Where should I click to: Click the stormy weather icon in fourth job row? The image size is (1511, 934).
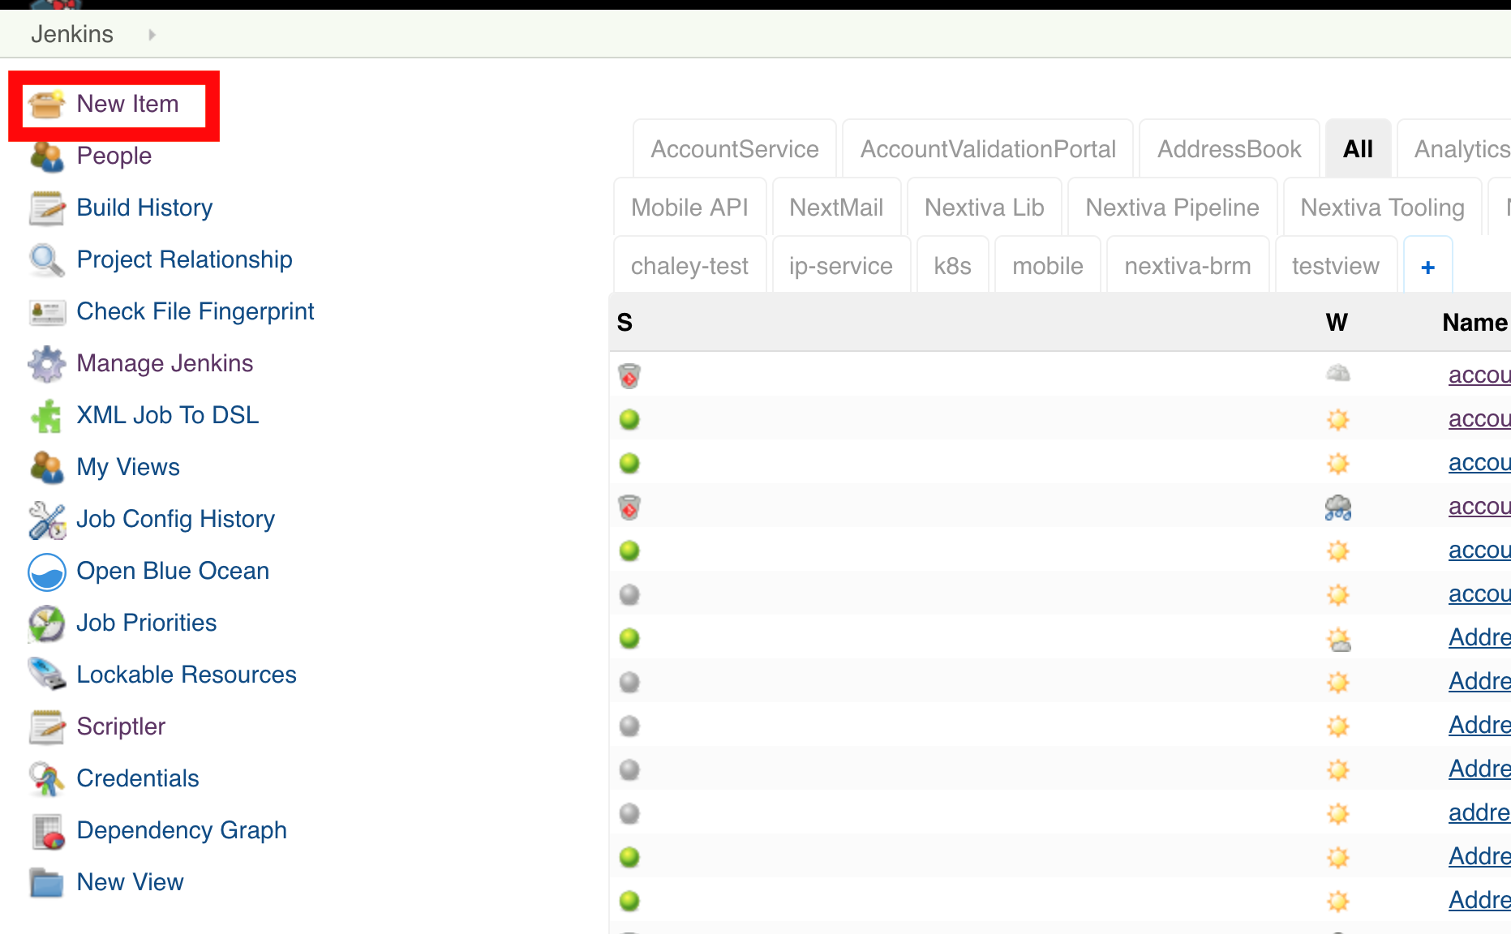point(1337,508)
